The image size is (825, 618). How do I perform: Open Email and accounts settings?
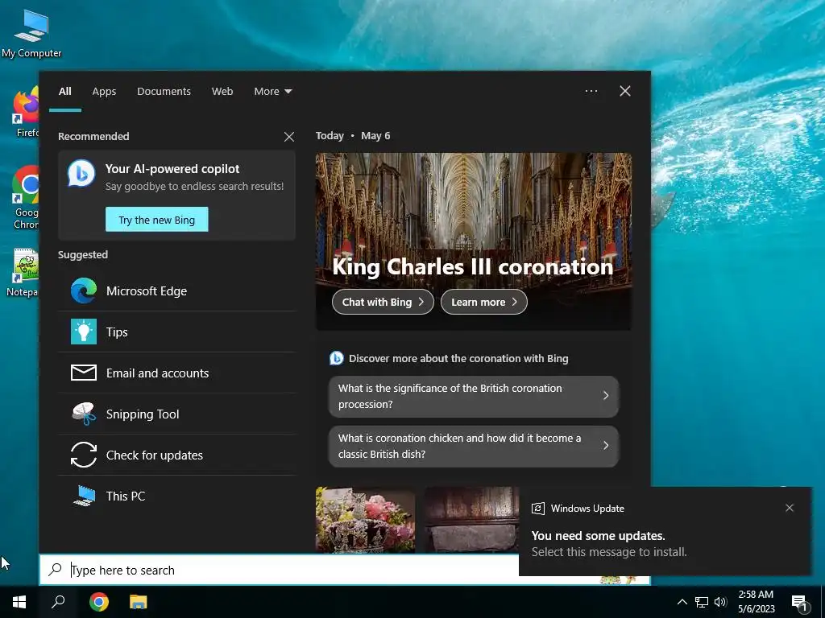[x=176, y=373]
